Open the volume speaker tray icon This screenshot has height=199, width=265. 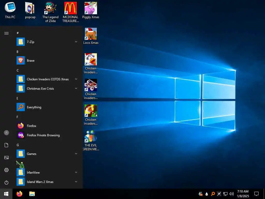232,194
